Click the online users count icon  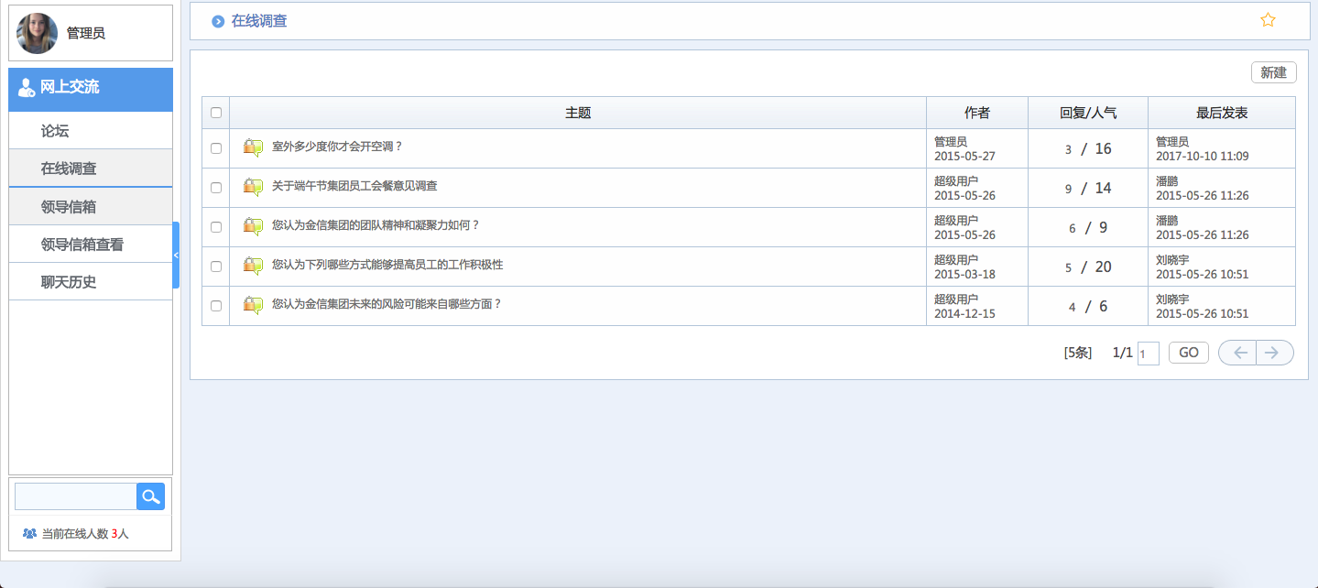(x=29, y=533)
